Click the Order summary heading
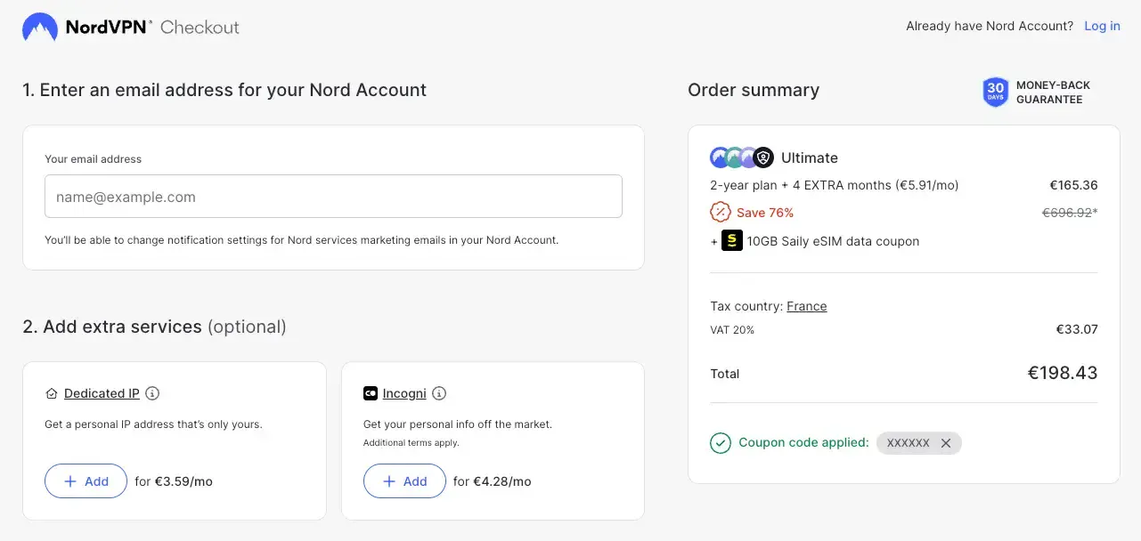 (754, 90)
